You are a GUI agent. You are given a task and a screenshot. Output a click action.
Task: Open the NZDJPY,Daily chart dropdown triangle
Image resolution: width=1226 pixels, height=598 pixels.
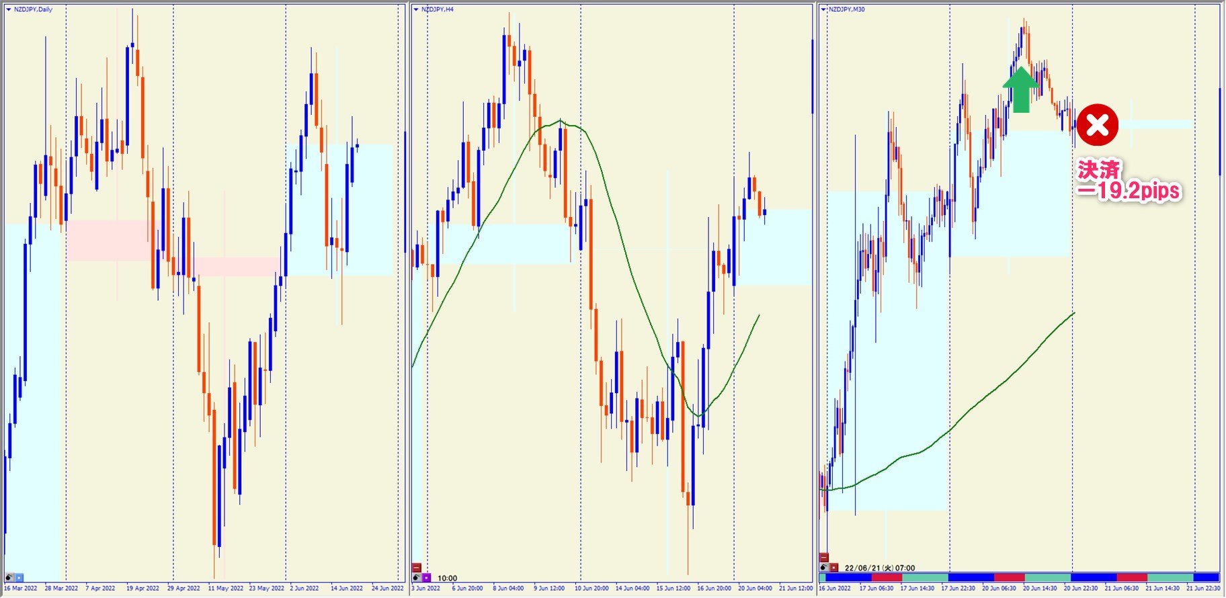[x=8, y=9]
